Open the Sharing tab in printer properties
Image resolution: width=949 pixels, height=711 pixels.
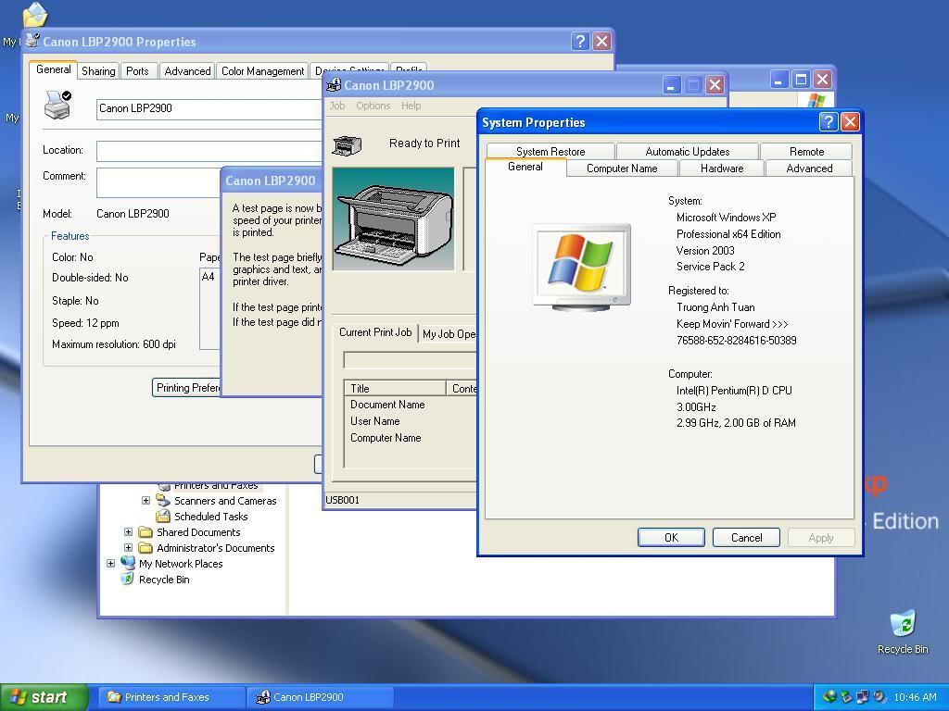tap(98, 70)
